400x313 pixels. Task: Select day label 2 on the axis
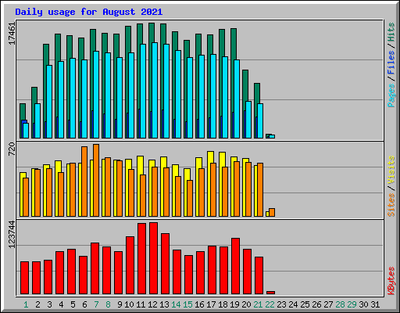[37, 304]
